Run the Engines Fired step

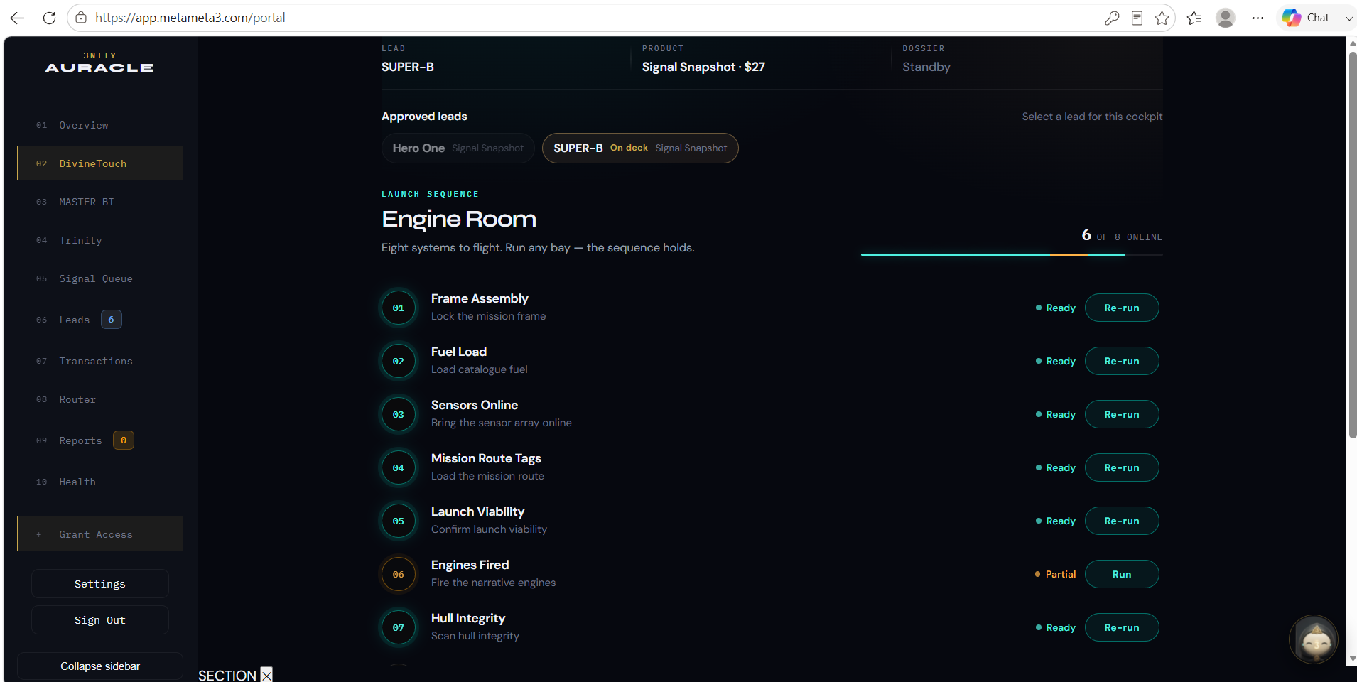(1122, 574)
